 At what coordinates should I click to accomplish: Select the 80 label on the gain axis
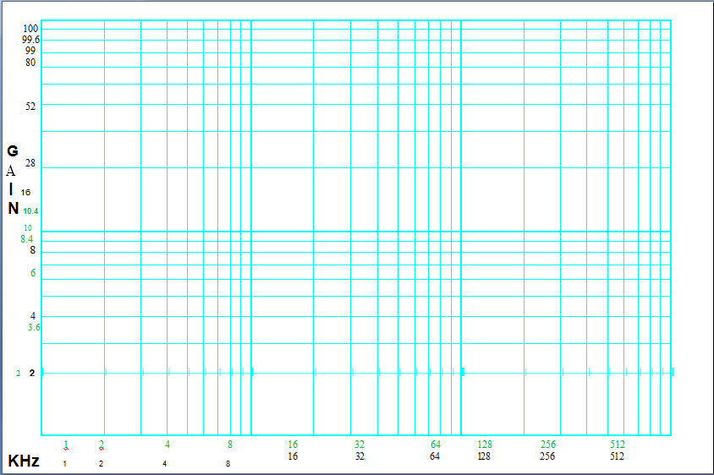pyautogui.click(x=30, y=63)
